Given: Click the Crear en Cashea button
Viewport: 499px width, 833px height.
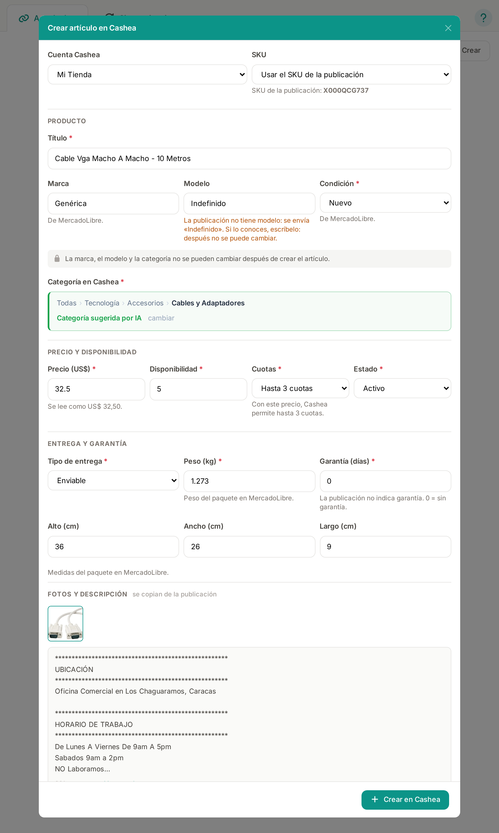Looking at the screenshot, I should (x=405, y=800).
